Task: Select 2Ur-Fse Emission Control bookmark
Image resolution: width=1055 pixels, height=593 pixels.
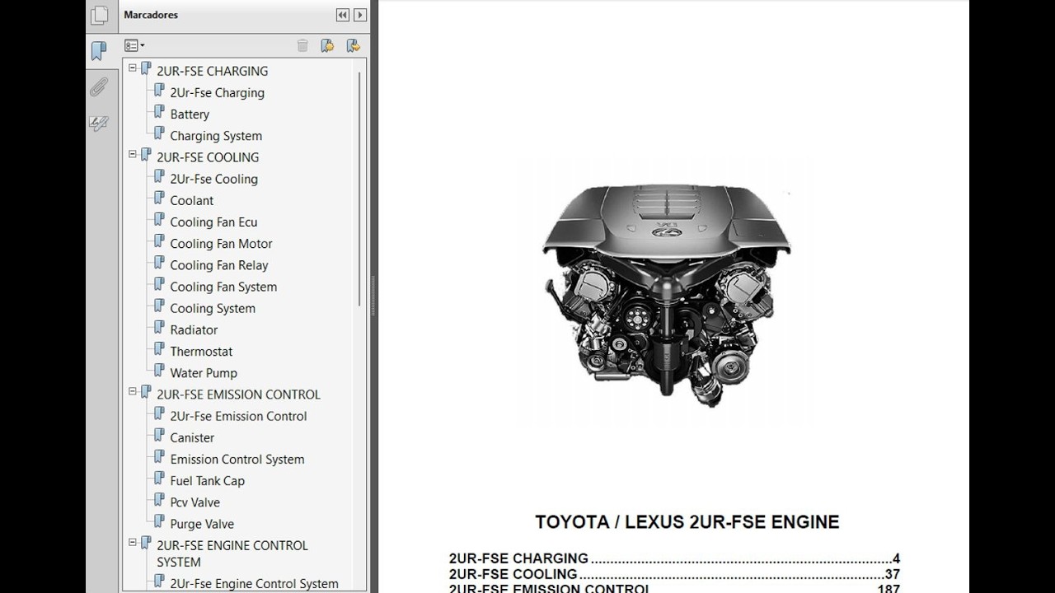Action: (239, 416)
